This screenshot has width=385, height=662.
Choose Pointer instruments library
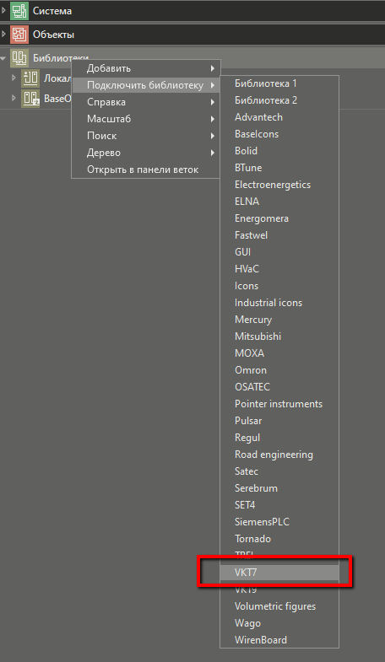tap(279, 404)
